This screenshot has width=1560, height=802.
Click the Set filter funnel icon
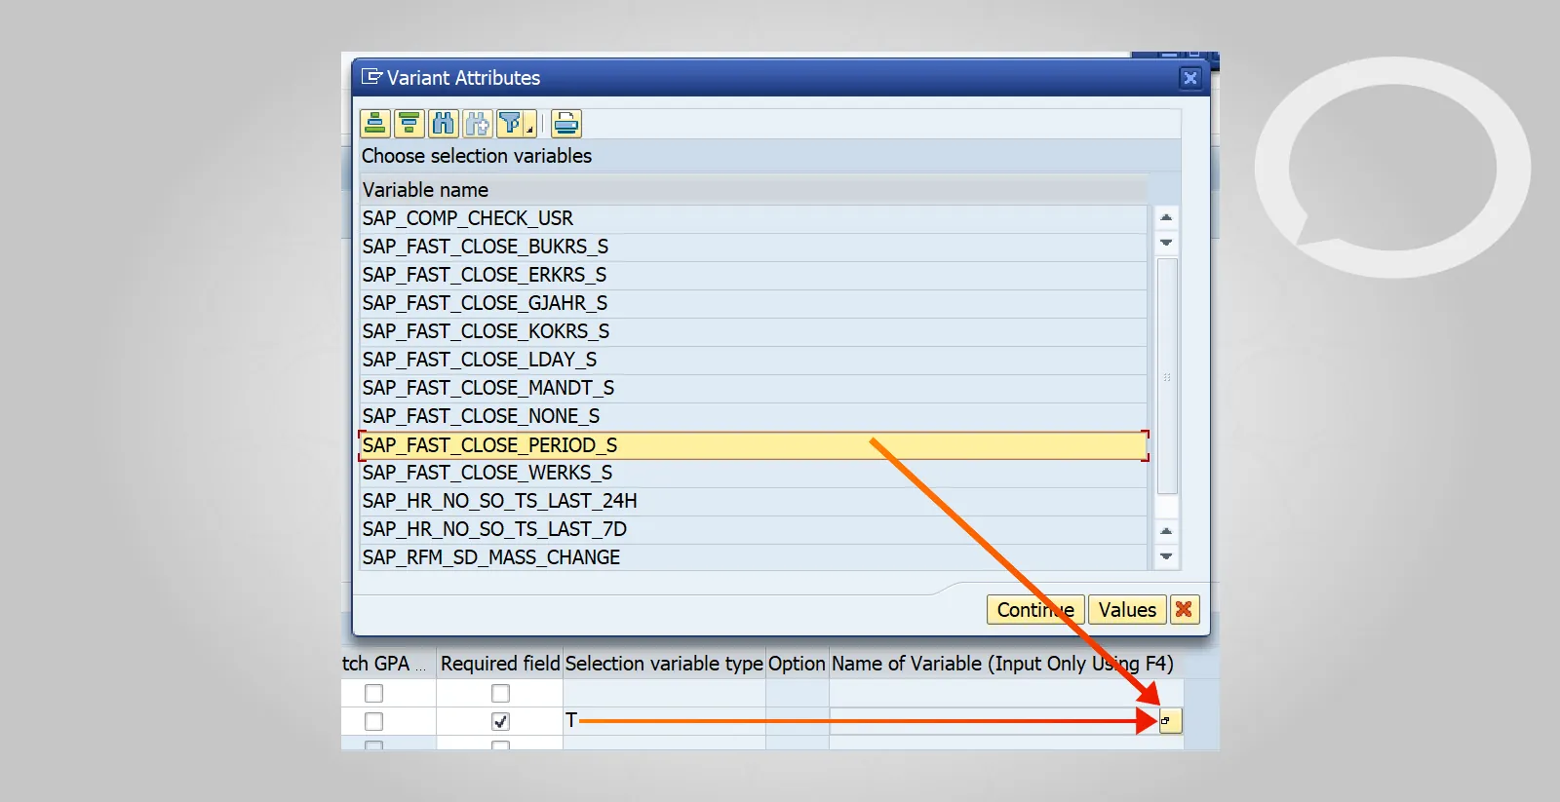(510, 124)
